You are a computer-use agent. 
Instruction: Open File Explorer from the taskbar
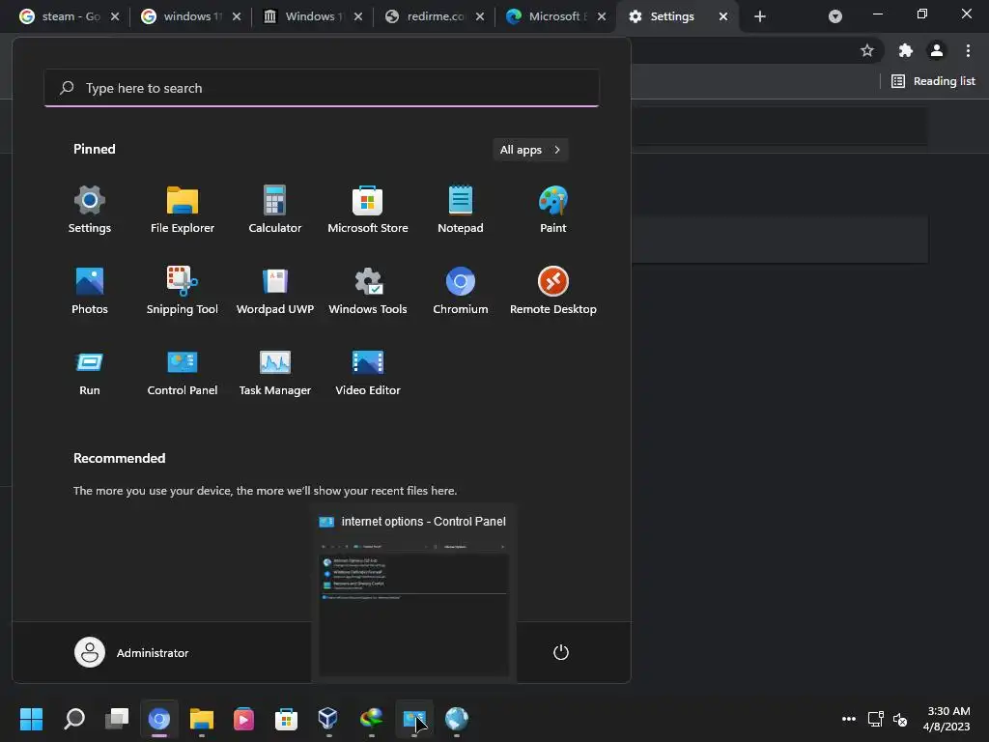202,719
